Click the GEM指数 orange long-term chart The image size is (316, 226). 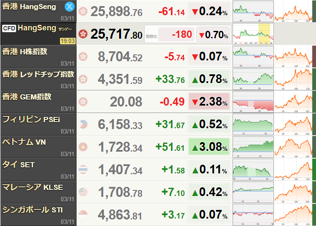tap(293, 102)
